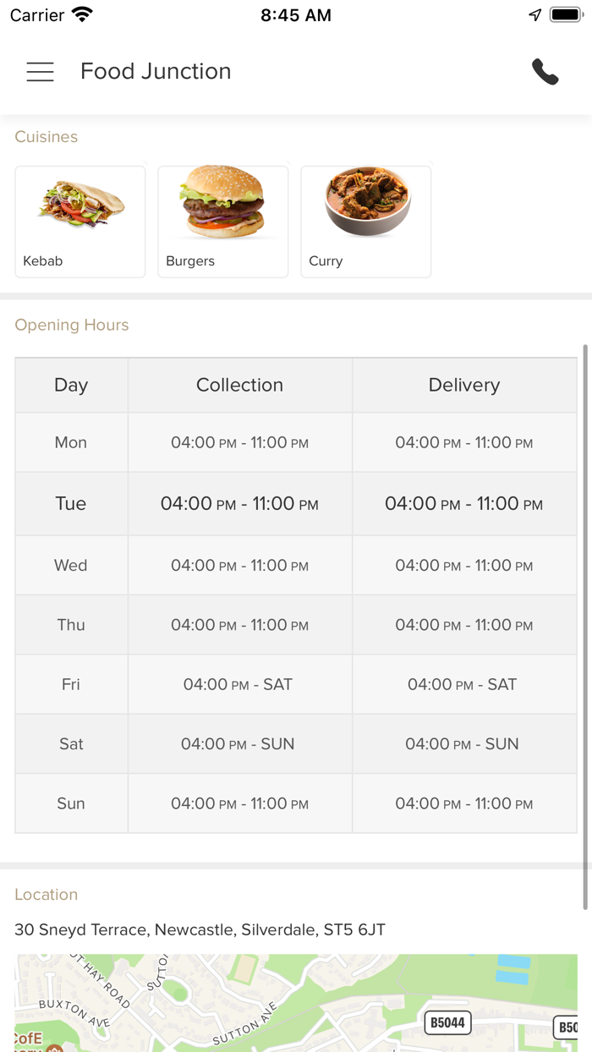The image size is (592, 1052).
Task: Open the hamburger menu
Action: [40, 72]
